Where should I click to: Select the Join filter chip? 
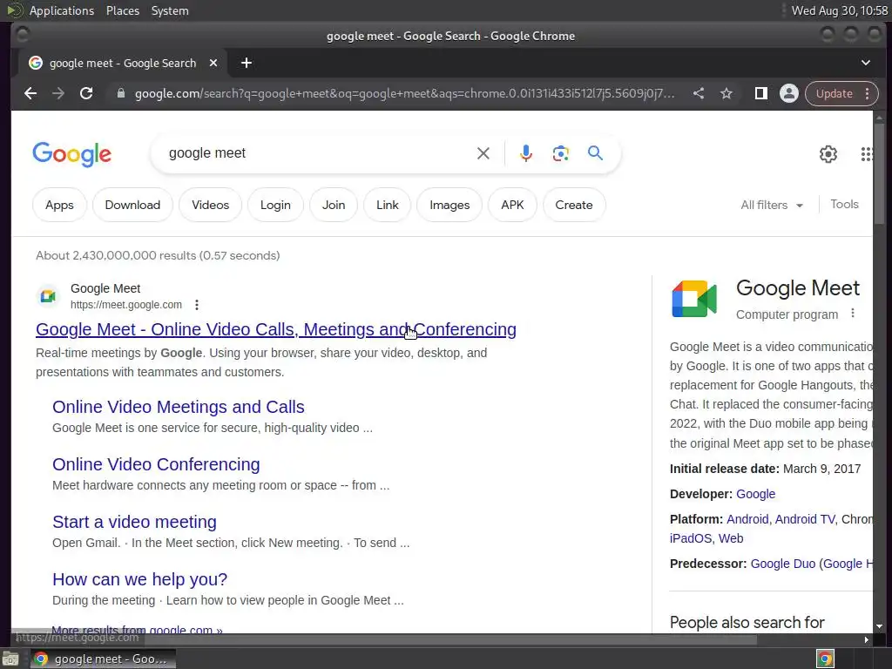(x=334, y=205)
